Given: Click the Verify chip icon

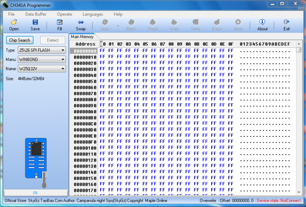Looking at the screenshot, I should tap(195, 22).
